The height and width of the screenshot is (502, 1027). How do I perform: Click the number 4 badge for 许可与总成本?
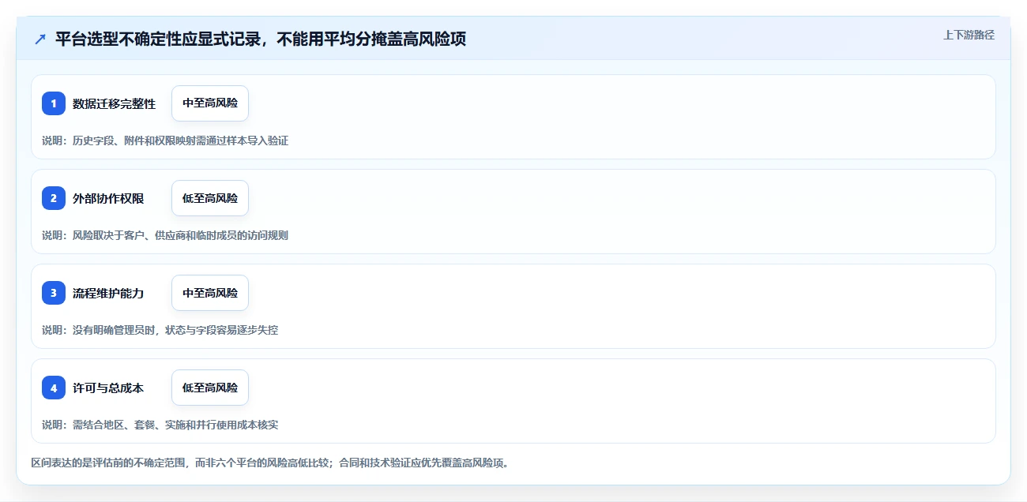(x=54, y=388)
